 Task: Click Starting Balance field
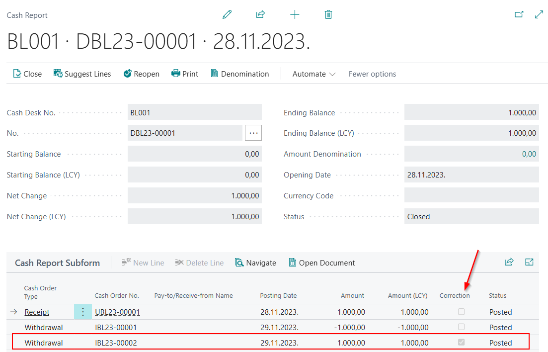coord(195,154)
